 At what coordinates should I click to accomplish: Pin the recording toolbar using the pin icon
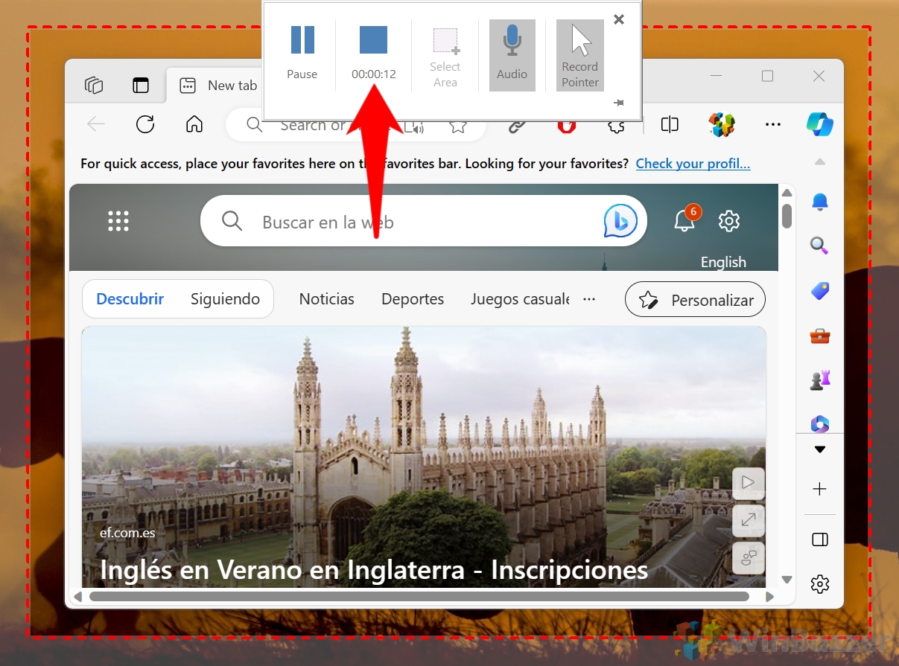tap(618, 103)
